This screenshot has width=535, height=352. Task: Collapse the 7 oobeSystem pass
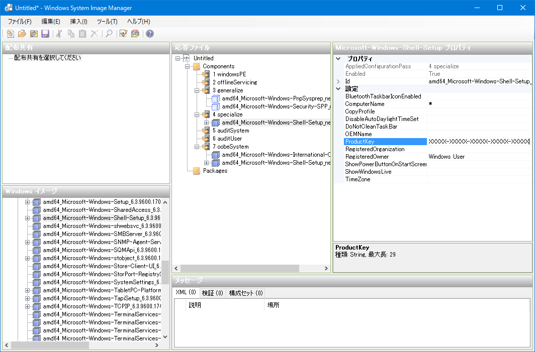click(x=197, y=147)
